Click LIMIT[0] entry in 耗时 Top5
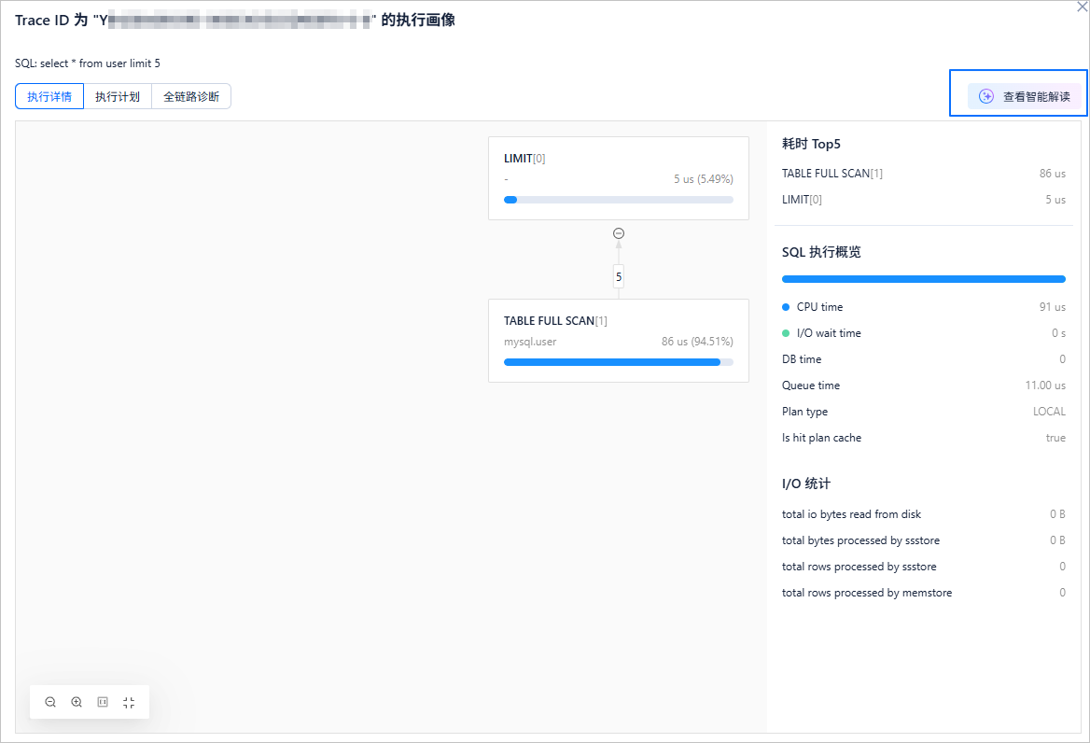The width and height of the screenshot is (1090, 743). coord(802,200)
